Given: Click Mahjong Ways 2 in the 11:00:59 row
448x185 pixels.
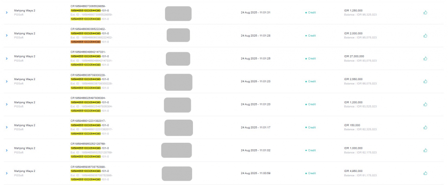Looking at the screenshot, I should [25, 171].
